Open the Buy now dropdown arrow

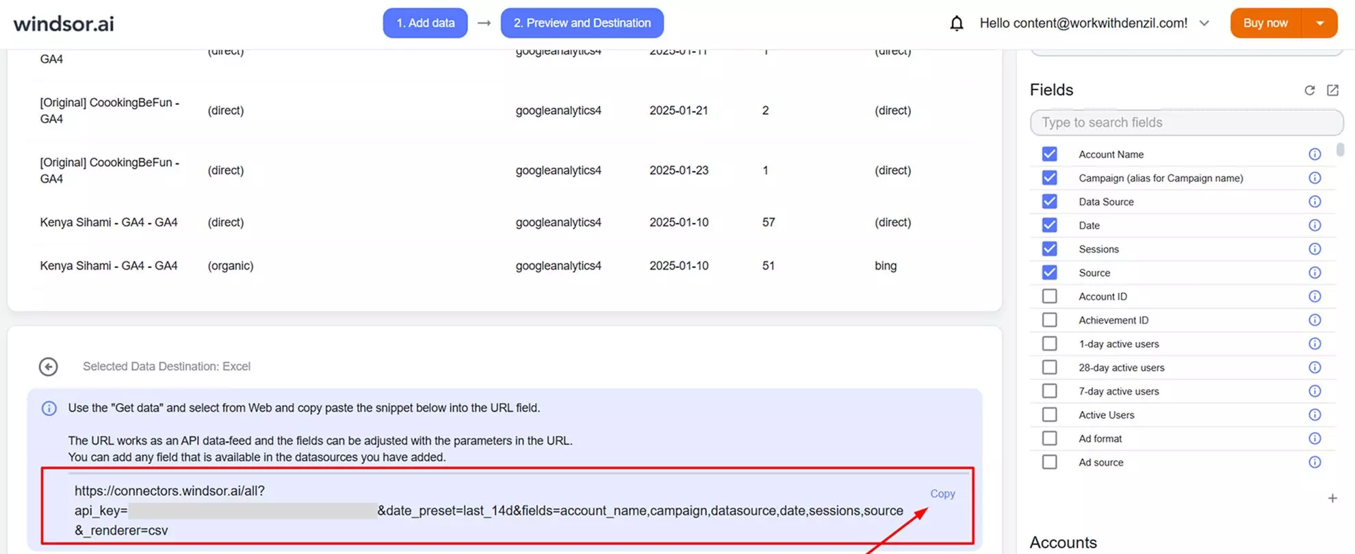(1319, 23)
